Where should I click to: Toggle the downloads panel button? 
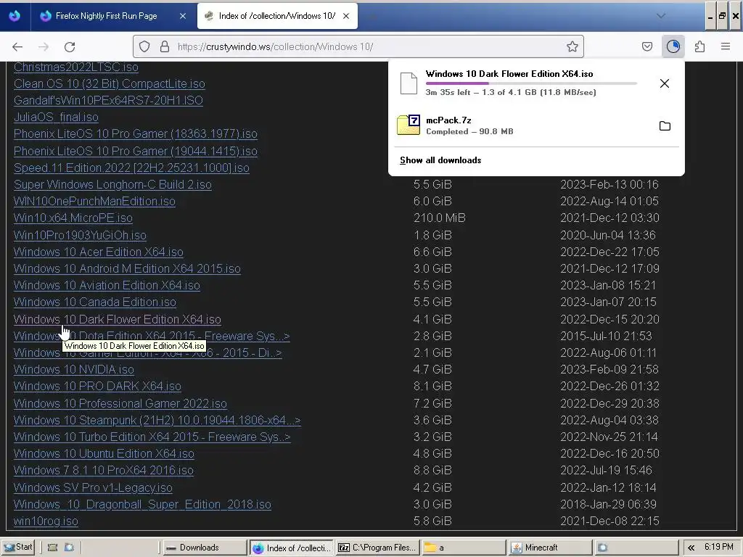tap(673, 46)
